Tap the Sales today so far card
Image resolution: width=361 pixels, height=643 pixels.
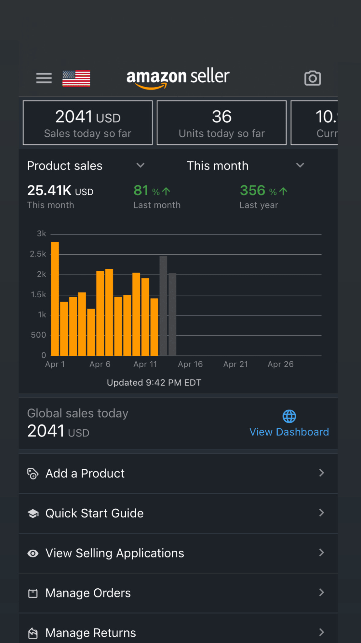pyautogui.click(x=88, y=123)
